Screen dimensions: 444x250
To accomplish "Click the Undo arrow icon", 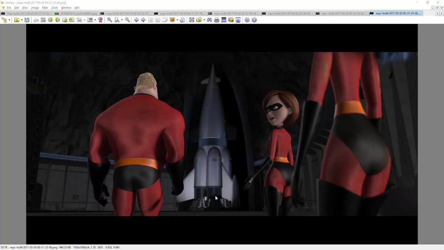I will pos(36,20).
